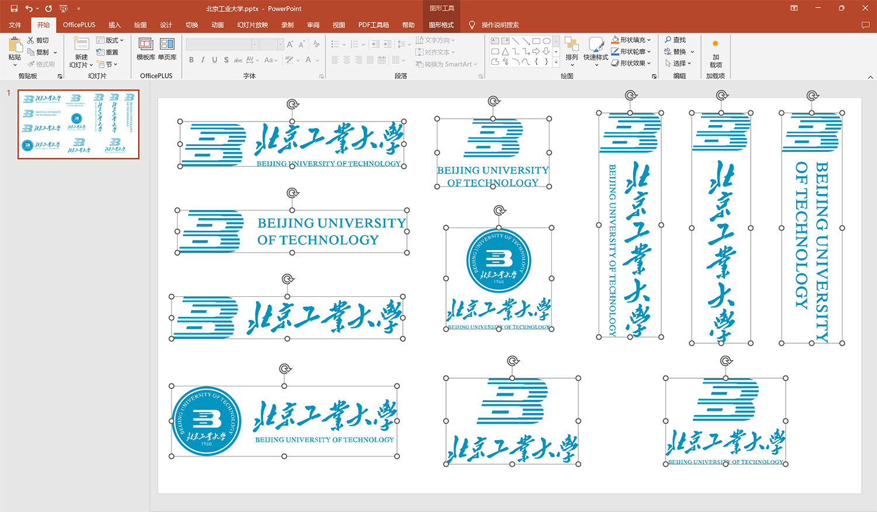The image size is (877, 512).
Task: Reset slide with 重置 button
Action: [108, 52]
